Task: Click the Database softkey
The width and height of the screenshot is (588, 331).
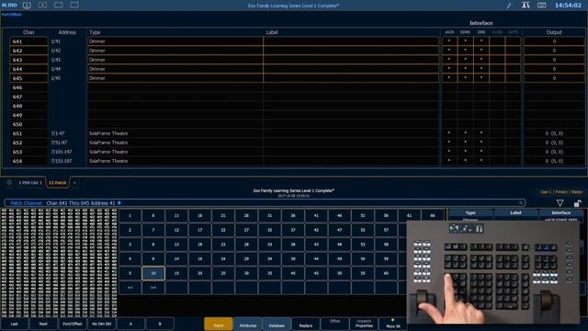Action: tap(277, 325)
